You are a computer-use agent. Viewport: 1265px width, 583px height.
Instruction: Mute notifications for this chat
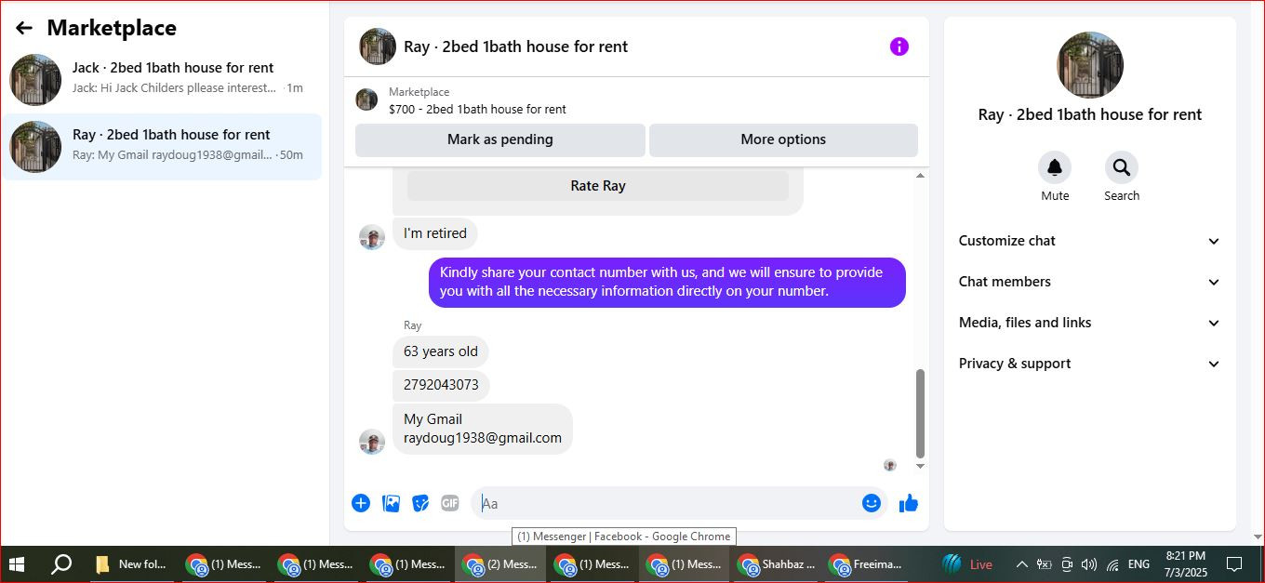pos(1055,167)
